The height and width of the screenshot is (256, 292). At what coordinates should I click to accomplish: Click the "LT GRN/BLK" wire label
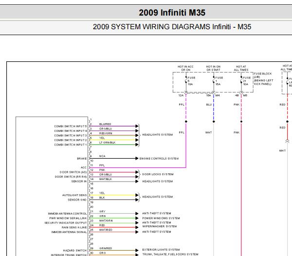(107, 143)
